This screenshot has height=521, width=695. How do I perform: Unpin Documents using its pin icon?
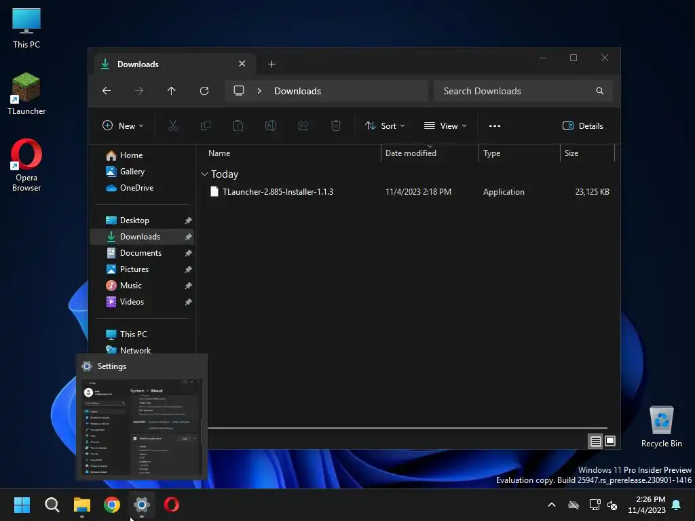(x=189, y=253)
